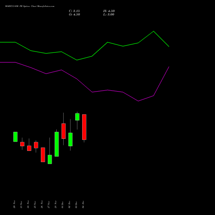Select the open value 'O: 4.50'
The width and height of the screenshot is (215, 215).
[74, 15]
